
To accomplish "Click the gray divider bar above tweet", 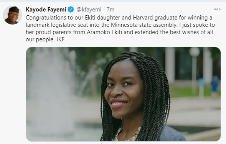I will [x=113, y=1].
